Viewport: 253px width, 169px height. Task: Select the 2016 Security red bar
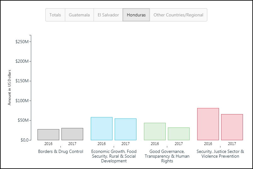tap(208, 124)
